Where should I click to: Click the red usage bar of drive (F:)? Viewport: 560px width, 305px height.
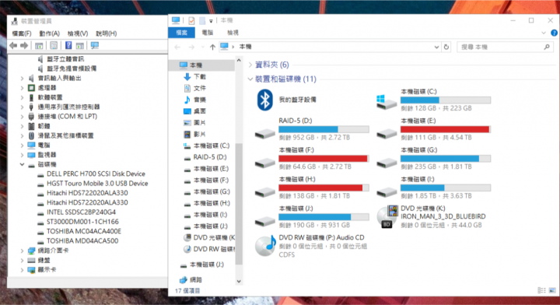click(323, 159)
